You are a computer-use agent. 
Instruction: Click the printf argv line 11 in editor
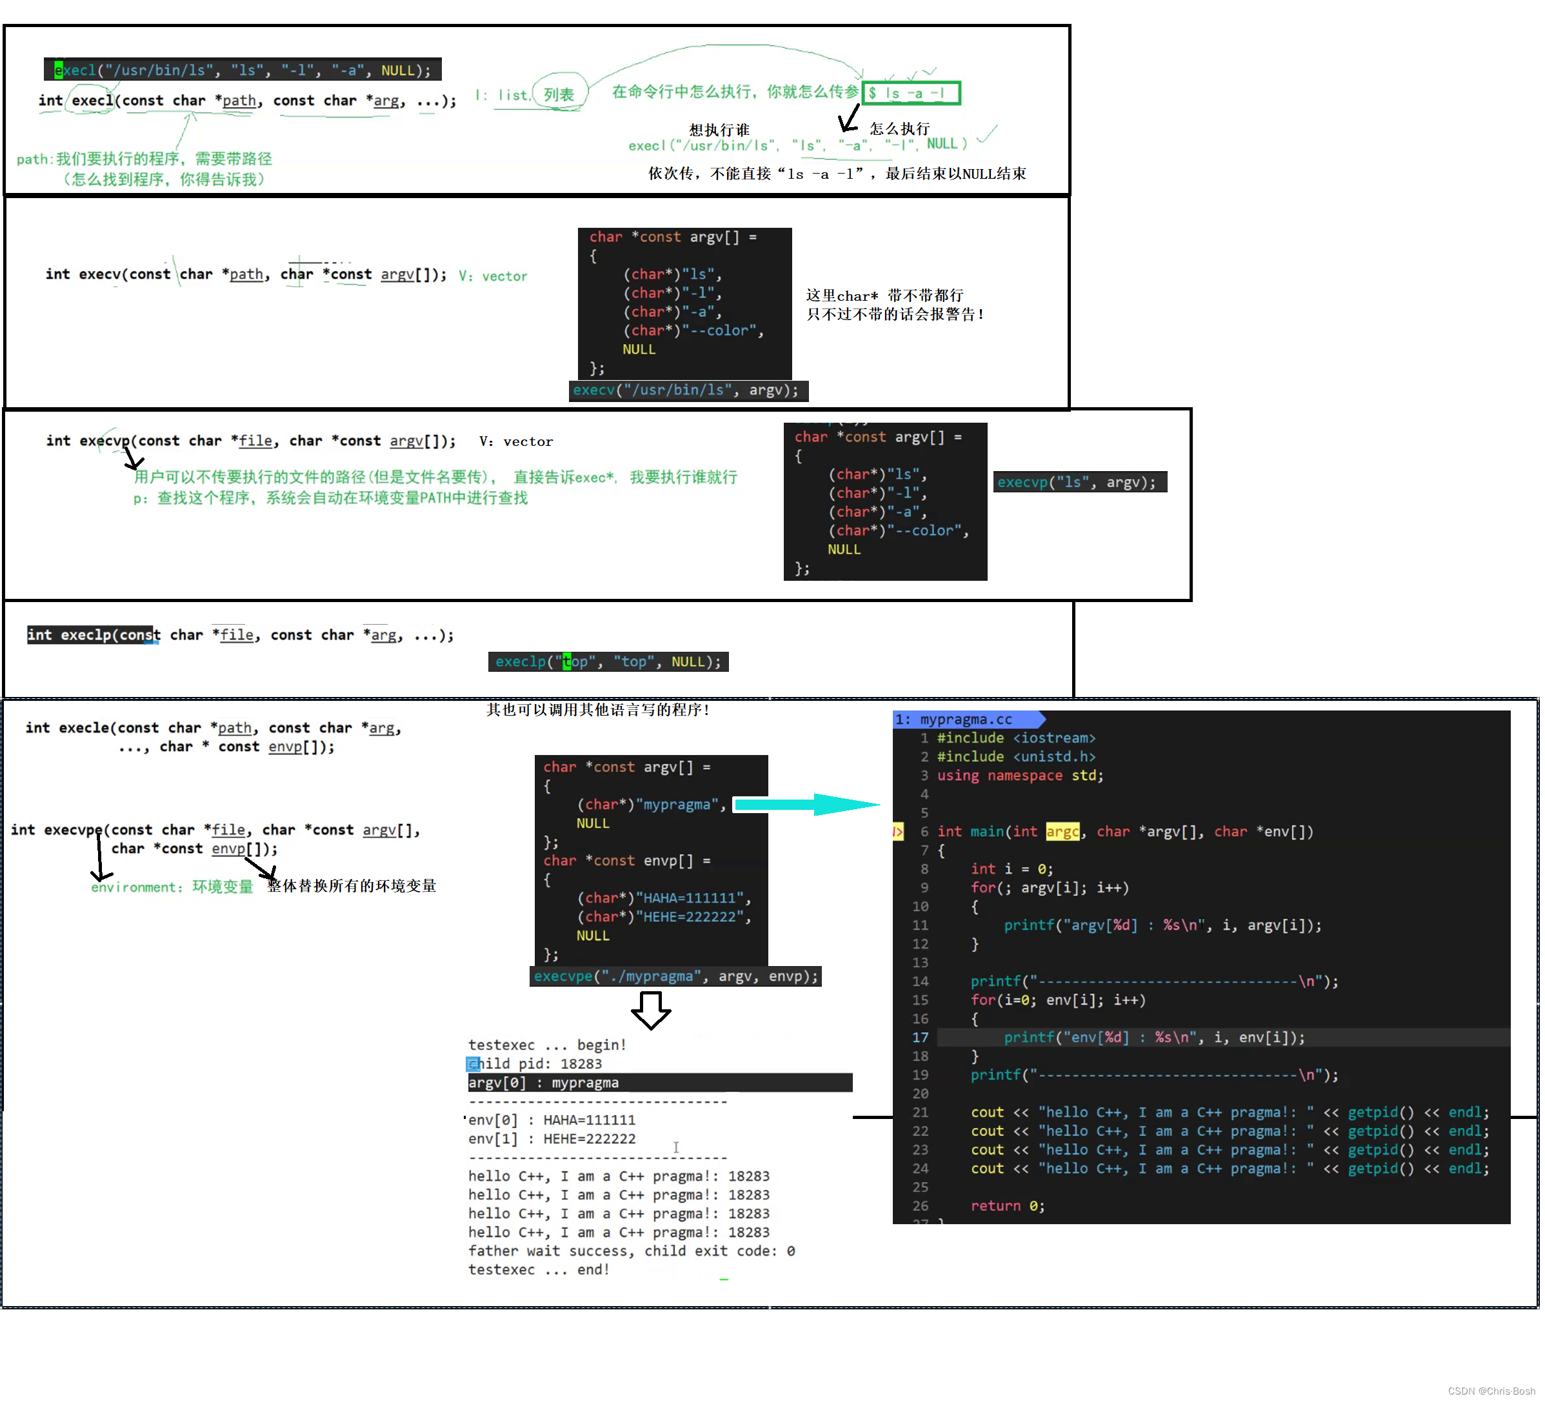click(1162, 925)
